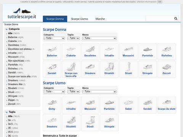Open Scarpe Donna Categoria dropdown
The height and width of the screenshot is (137, 183).
pos(54,38)
